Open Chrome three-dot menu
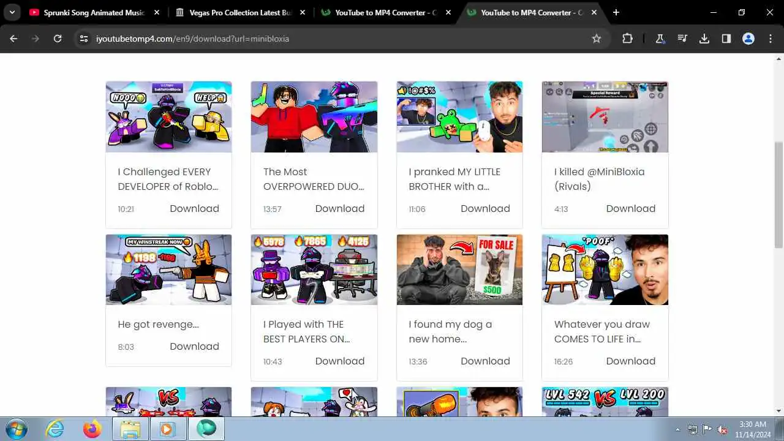The image size is (784, 441). point(771,39)
